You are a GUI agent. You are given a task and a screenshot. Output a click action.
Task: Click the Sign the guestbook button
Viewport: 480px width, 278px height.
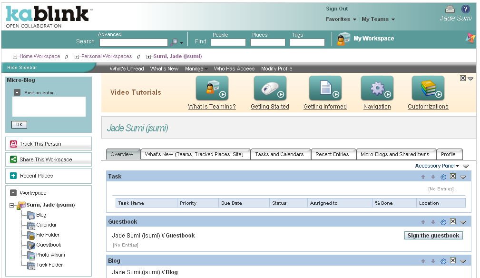(x=432, y=235)
